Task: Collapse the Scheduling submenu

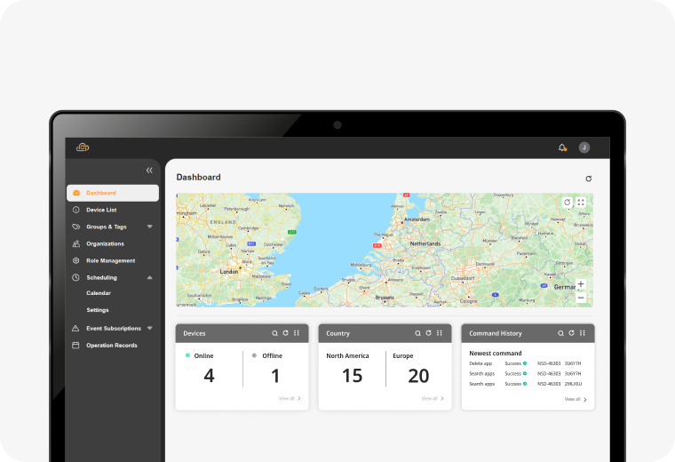Action: pos(149,277)
